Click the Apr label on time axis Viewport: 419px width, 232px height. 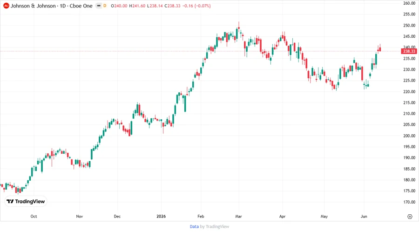tap(282, 217)
